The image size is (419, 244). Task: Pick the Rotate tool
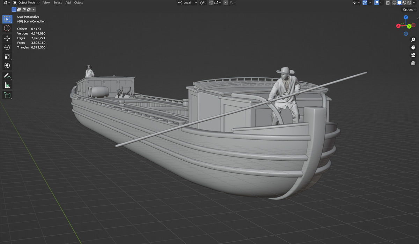[x=7, y=47]
